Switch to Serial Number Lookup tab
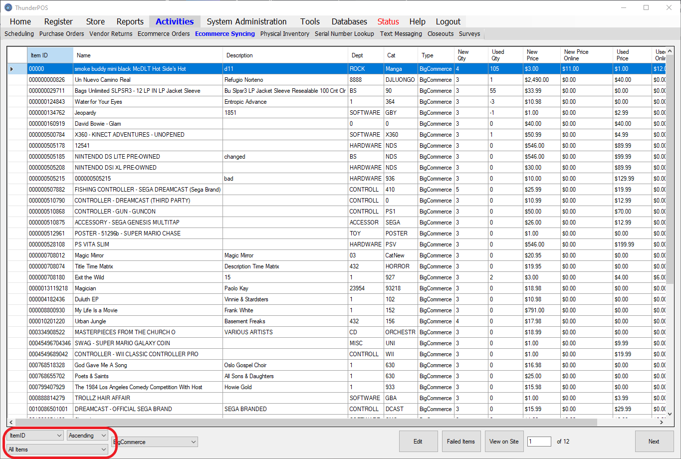 tap(344, 34)
